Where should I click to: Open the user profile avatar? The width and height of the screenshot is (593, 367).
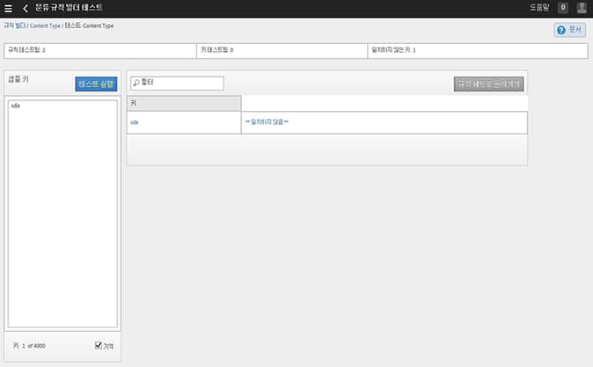(582, 8)
